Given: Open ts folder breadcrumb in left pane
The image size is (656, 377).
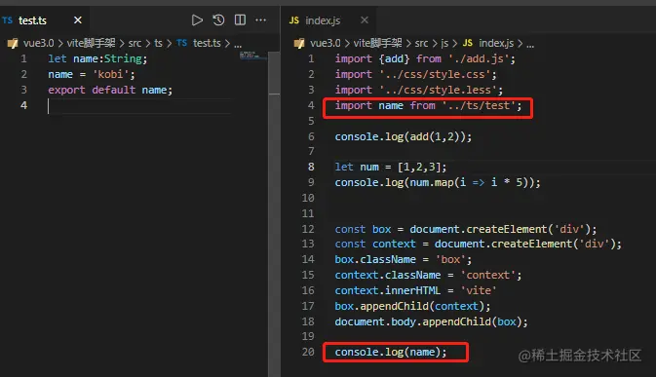Looking at the screenshot, I should click(x=158, y=43).
